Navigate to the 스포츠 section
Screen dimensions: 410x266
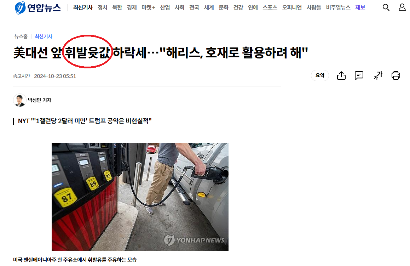coord(270,7)
